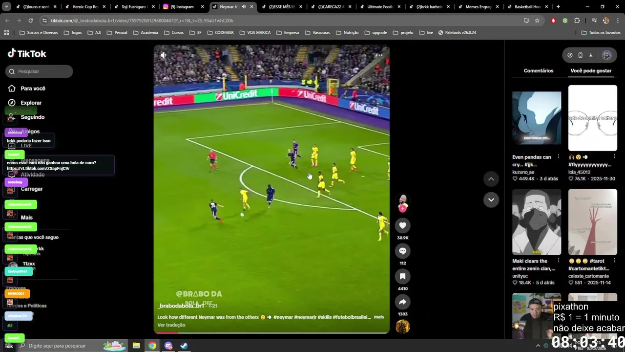Open the spinning sound disc icon
This screenshot has height=352, width=625.
(x=402, y=326)
